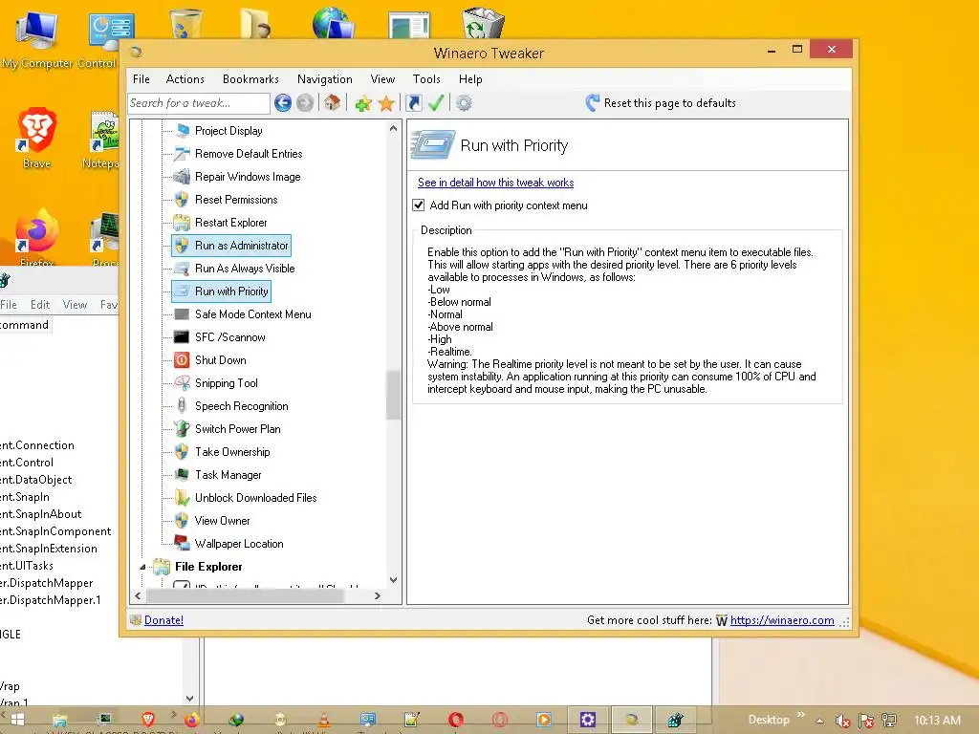979x734 pixels.
Task: Select Repair Windows Image item
Action: coord(248,177)
